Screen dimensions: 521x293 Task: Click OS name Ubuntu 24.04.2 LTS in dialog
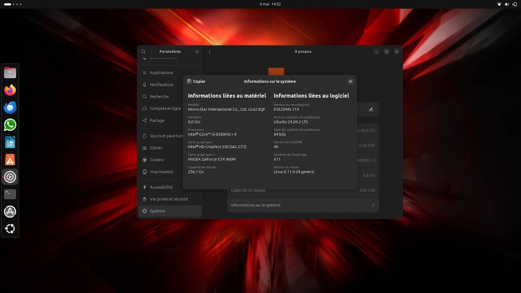point(291,122)
